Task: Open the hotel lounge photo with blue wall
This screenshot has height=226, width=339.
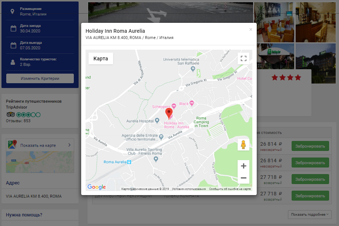Action: 274,22
